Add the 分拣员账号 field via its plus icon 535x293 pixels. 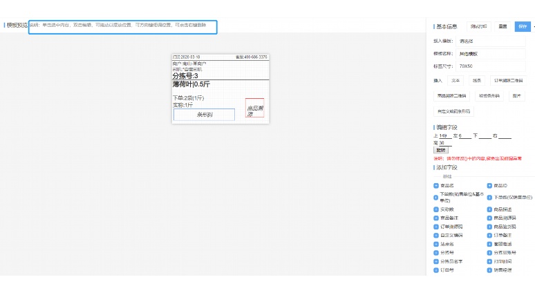pyautogui.click(x=489, y=253)
